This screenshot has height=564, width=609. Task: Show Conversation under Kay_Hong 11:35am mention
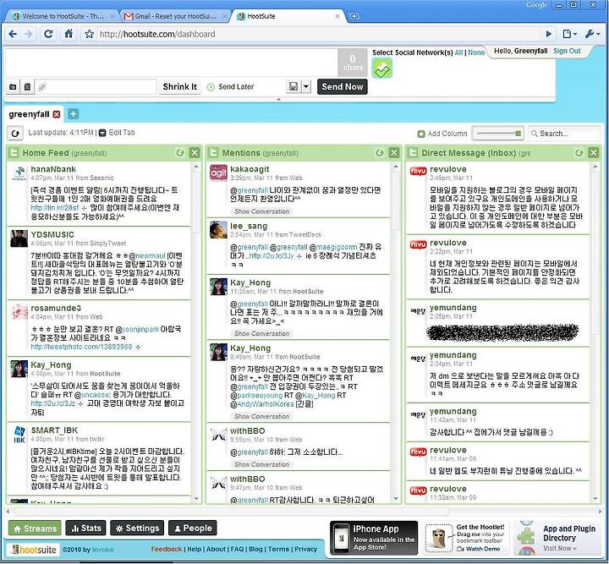[261, 333]
